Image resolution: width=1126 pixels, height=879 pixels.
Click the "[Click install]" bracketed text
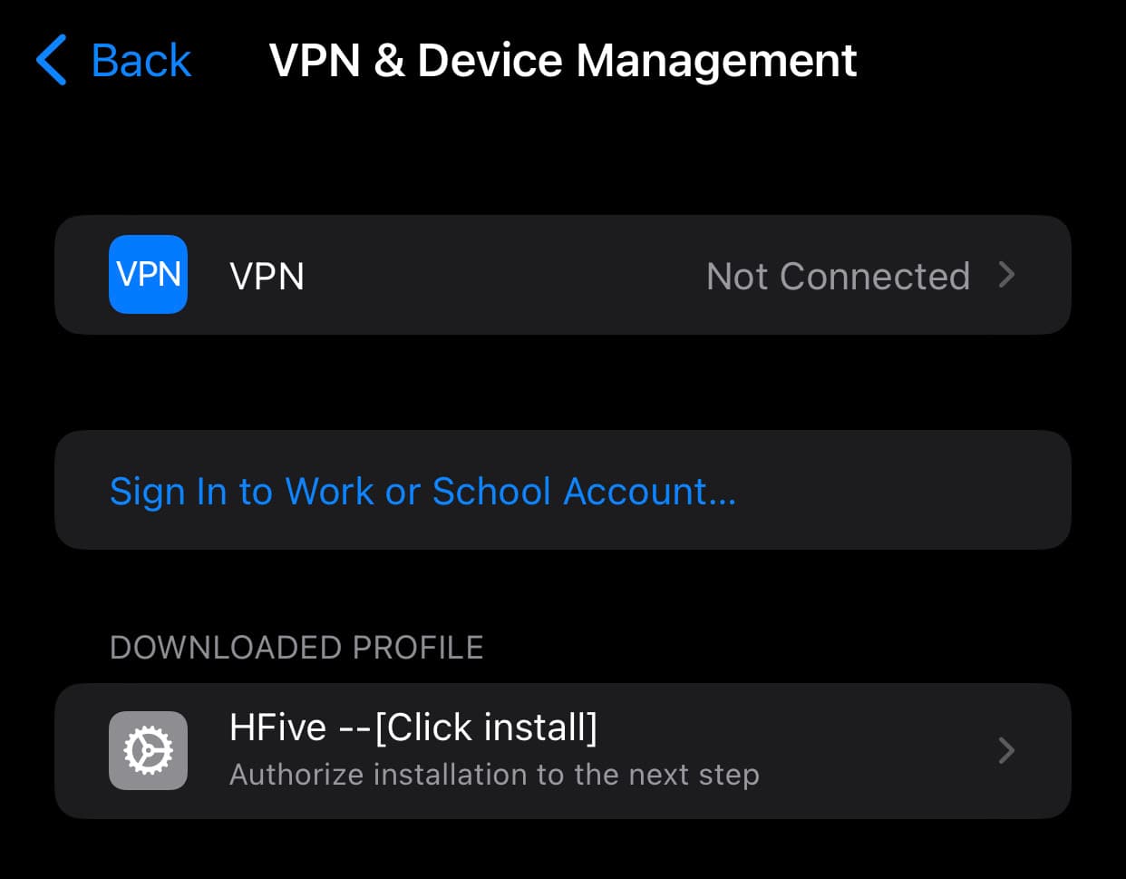(486, 728)
